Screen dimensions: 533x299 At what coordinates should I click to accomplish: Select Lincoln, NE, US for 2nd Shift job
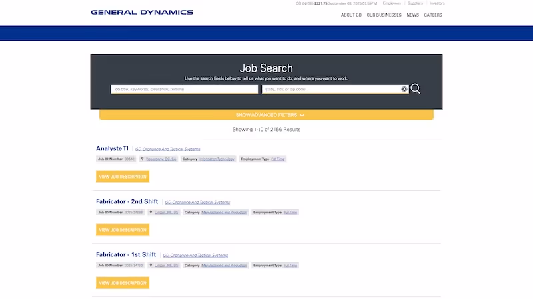pyautogui.click(x=166, y=212)
